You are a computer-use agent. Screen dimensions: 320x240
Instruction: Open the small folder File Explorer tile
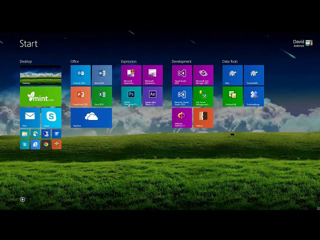(x=24, y=134)
